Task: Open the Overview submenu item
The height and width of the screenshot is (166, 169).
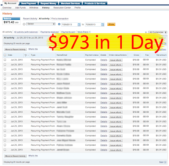Action: [7, 8]
